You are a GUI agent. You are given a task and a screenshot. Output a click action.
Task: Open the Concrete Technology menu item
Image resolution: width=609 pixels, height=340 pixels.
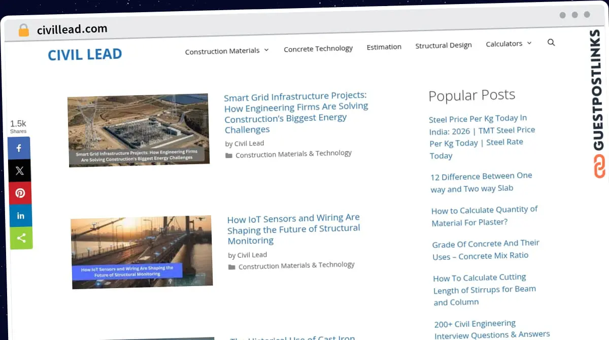(x=318, y=49)
